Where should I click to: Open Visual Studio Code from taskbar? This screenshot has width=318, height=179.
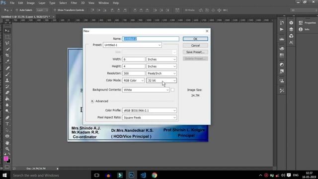[x=143, y=175]
